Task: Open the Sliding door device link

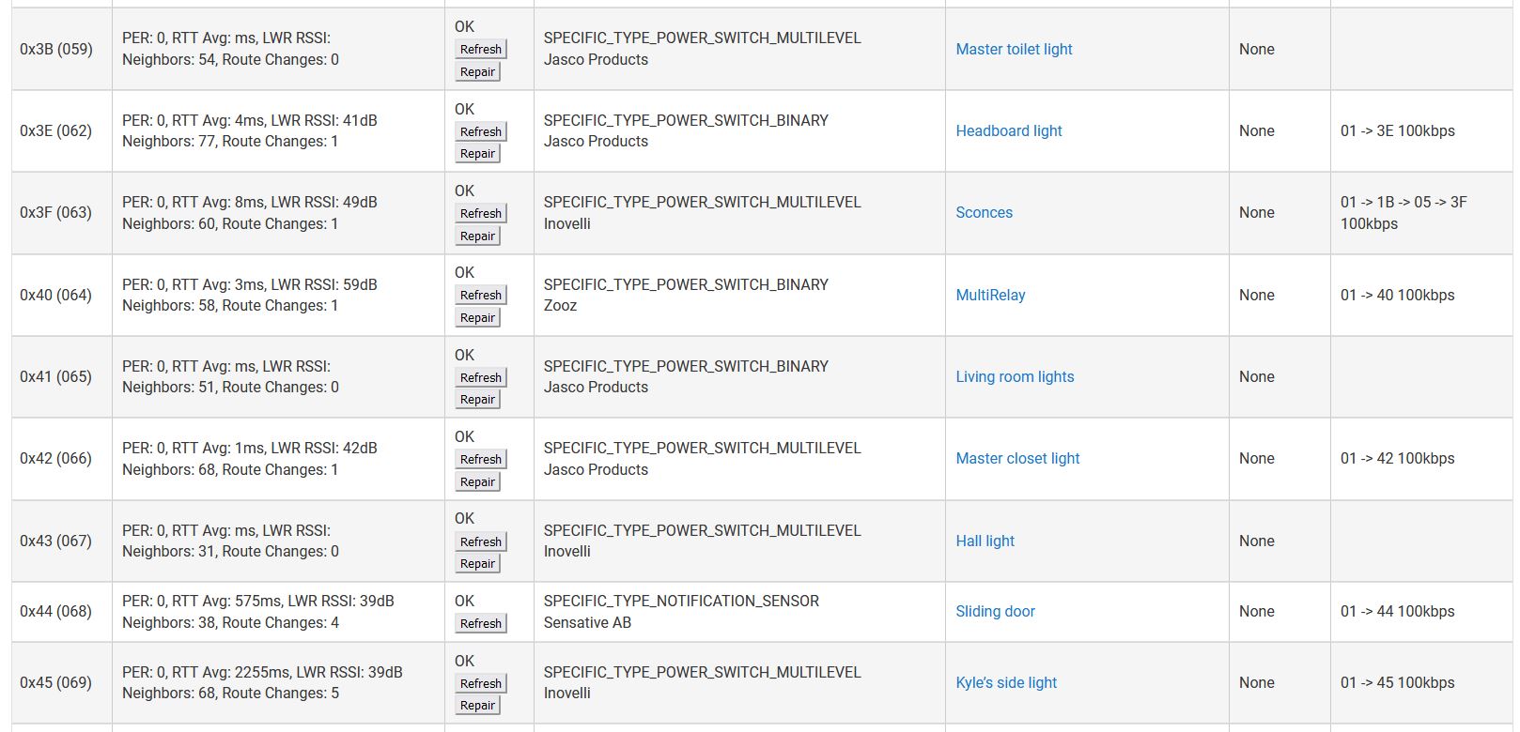Action: click(x=995, y=611)
